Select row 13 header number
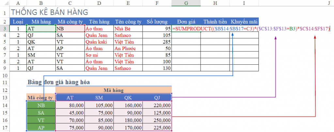 coord(5,97)
